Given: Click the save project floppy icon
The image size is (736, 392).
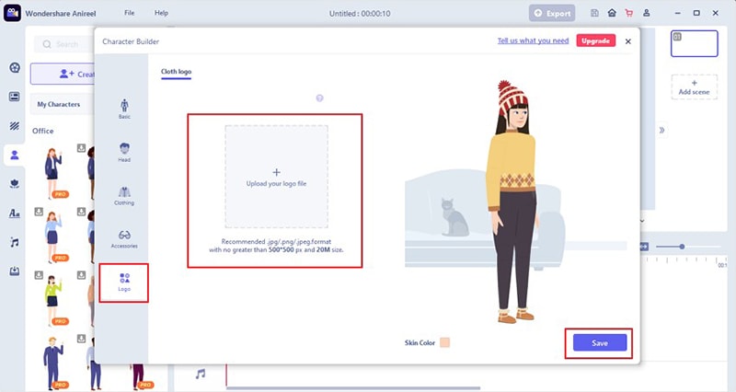Looking at the screenshot, I should pyautogui.click(x=594, y=13).
